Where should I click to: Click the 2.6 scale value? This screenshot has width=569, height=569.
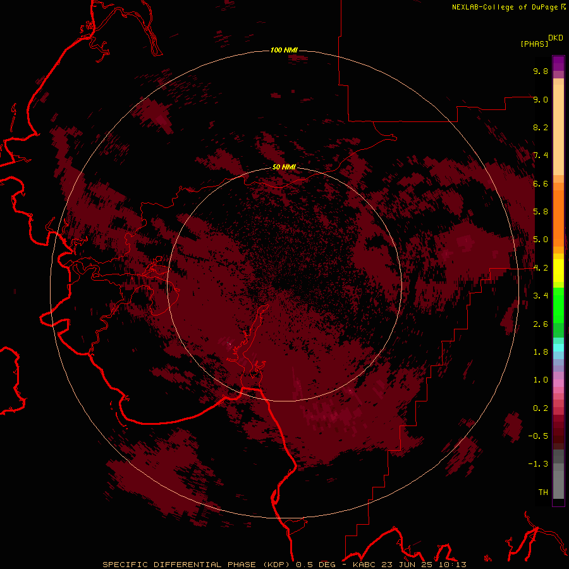[541, 324]
